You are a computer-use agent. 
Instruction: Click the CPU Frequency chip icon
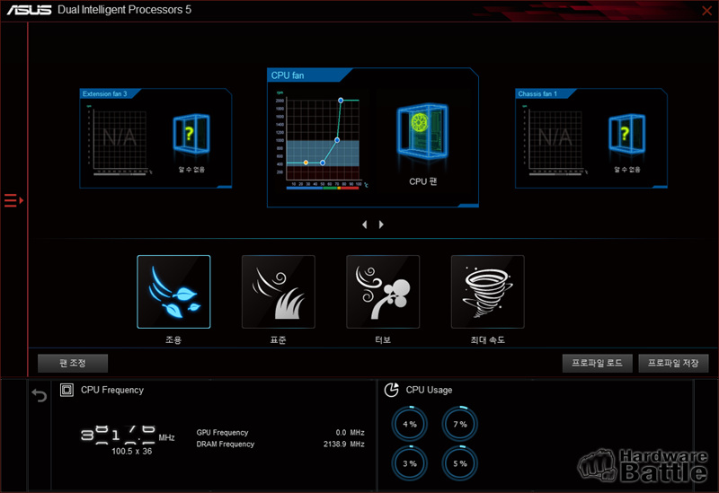tap(67, 390)
